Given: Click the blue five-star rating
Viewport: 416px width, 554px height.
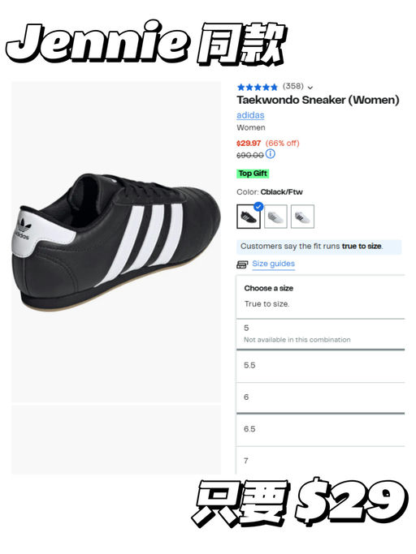Looking at the screenshot, I should pos(258,87).
